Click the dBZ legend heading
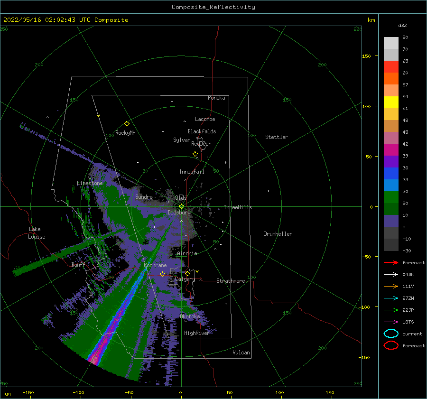The height and width of the screenshot is (399, 427). [x=402, y=25]
